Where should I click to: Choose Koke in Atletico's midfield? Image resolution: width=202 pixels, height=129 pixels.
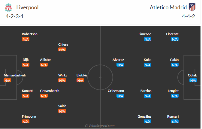click(x=147, y=60)
